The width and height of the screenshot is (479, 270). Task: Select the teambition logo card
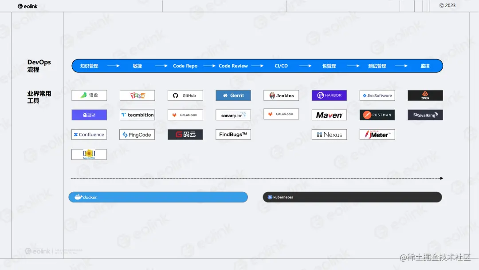137,115
